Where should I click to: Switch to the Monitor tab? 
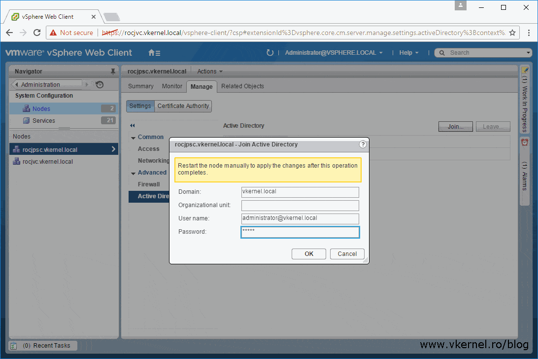[172, 86]
